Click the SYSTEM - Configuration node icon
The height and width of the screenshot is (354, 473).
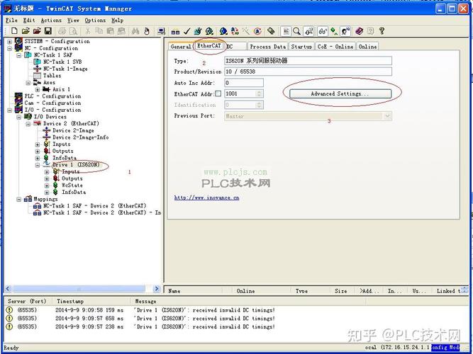pos(18,41)
